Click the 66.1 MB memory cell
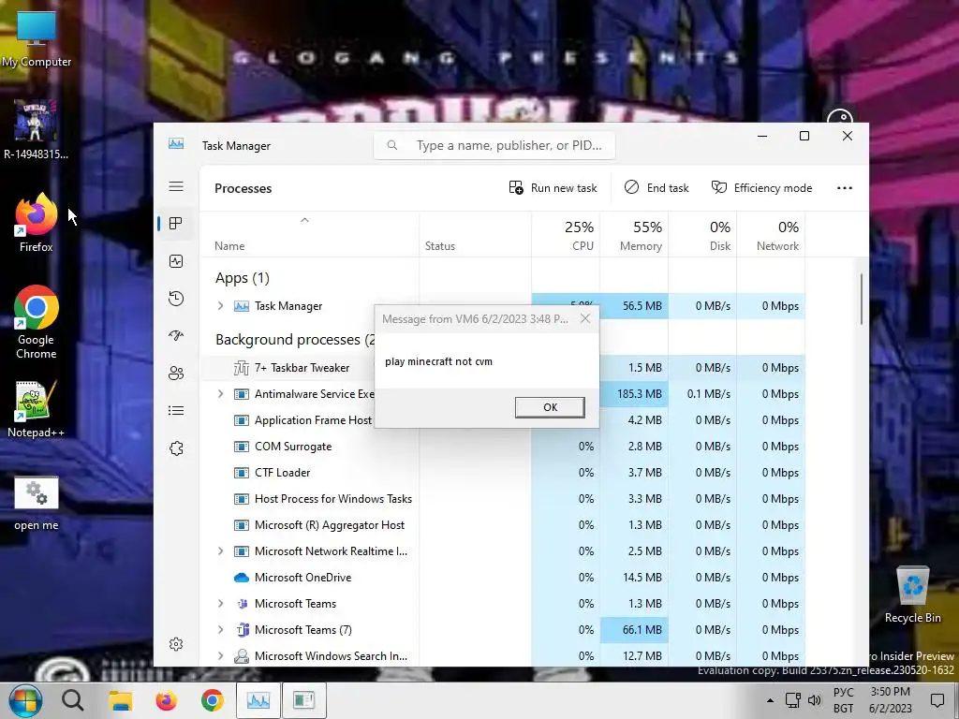This screenshot has width=959, height=719. pos(634,630)
